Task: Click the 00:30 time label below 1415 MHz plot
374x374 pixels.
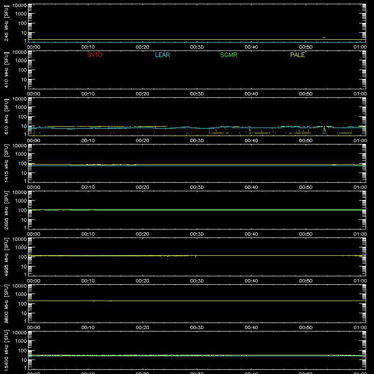Action: [197, 187]
